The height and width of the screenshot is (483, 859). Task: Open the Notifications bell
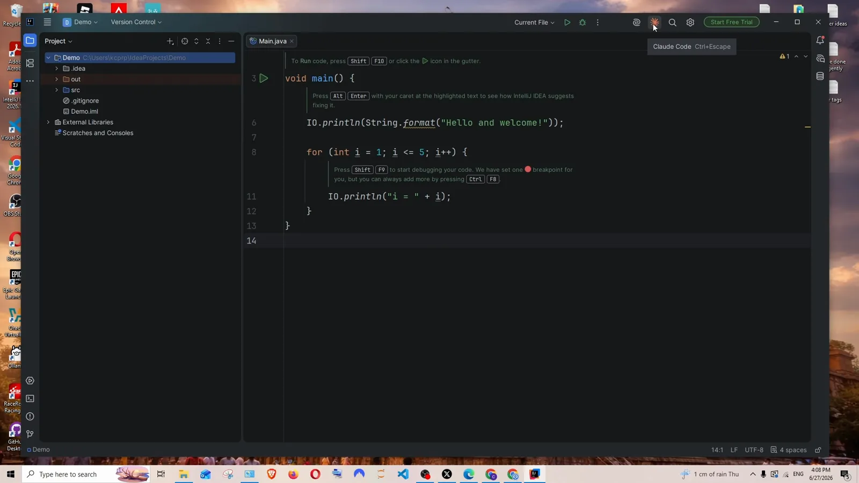(x=820, y=40)
